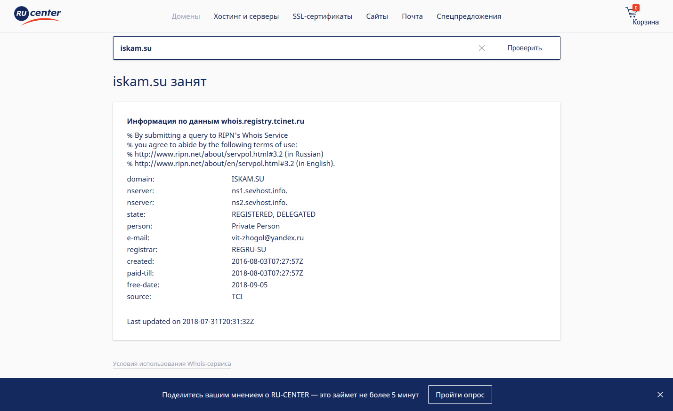Image resolution: width=673 pixels, height=411 pixels.
Task: Click the Пройти опрос survey button
Action: [x=460, y=395]
